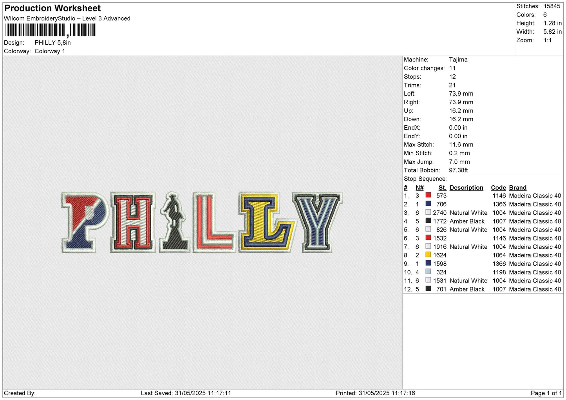Click the barcode under the header
Image resolution: width=566 pixels, height=400 pixels.
point(50,30)
